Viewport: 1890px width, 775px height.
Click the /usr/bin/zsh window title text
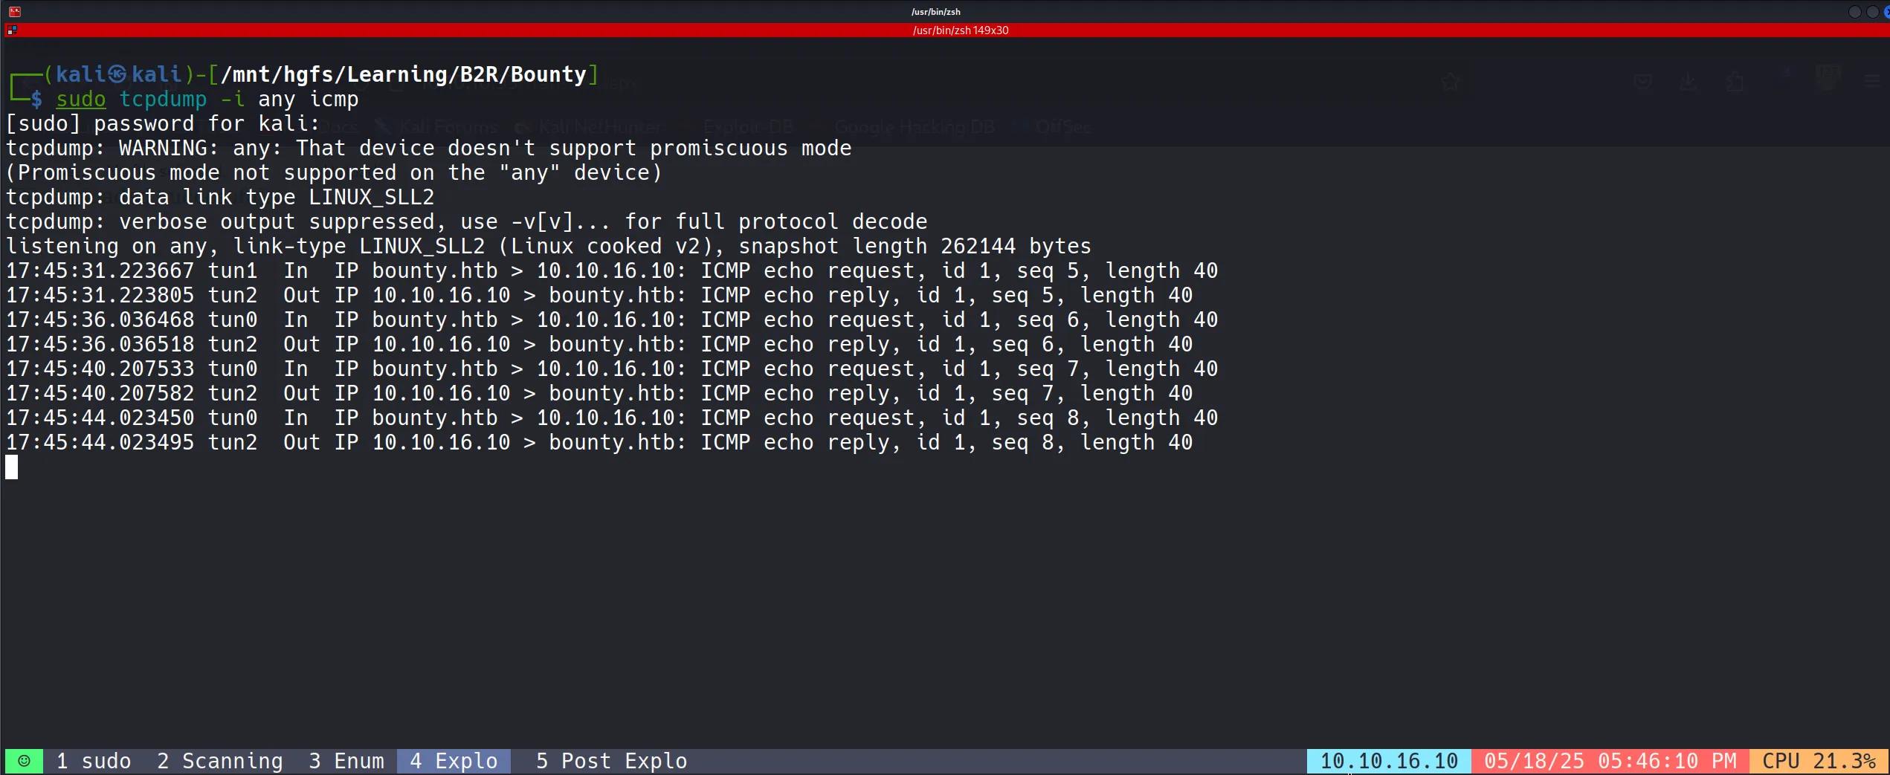(x=935, y=11)
